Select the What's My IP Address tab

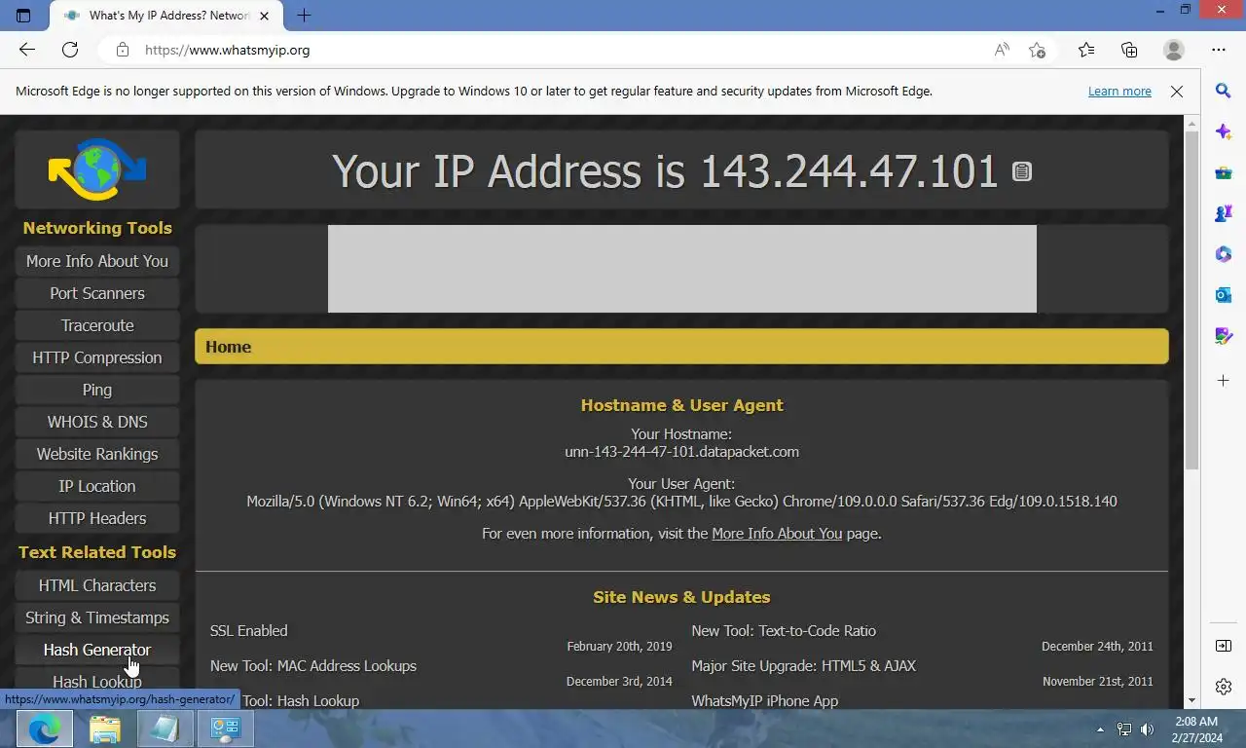[165, 16]
